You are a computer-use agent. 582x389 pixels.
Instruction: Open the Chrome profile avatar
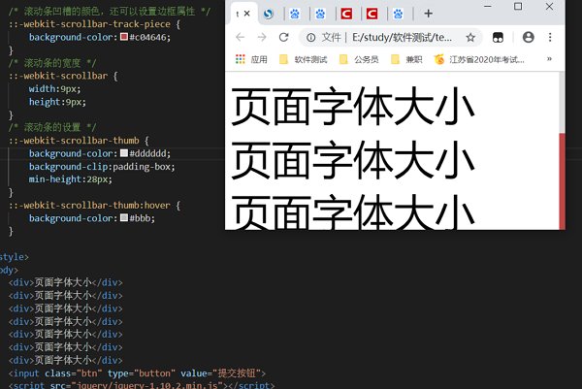[x=529, y=37]
